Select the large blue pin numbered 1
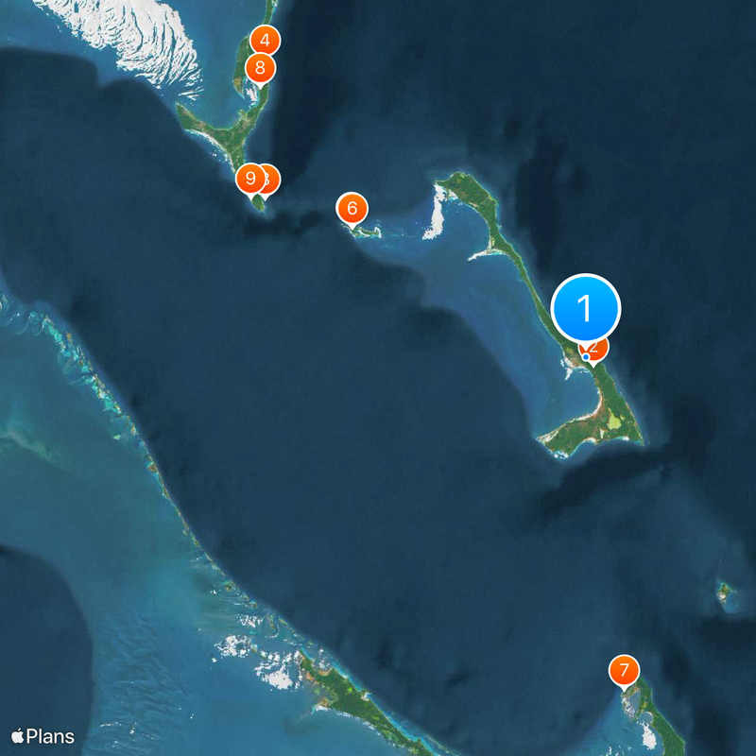Image resolution: width=756 pixels, height=756 pixels. [586, 308]
